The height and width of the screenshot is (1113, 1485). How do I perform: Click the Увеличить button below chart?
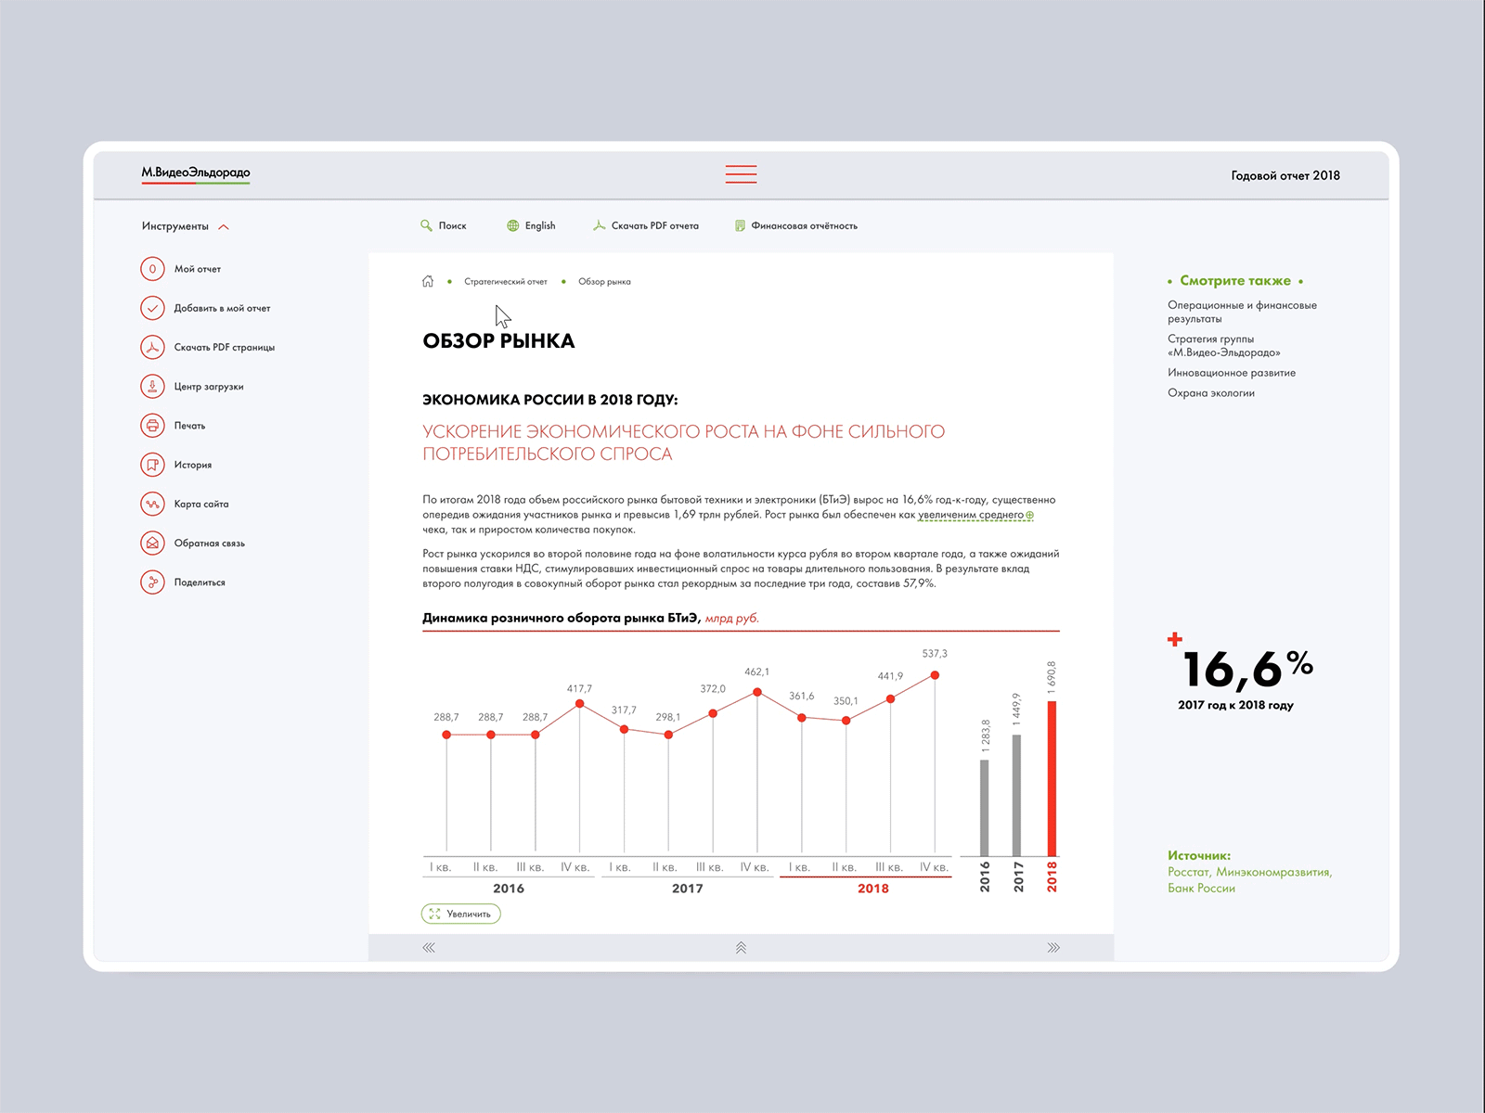pos(460,913)
